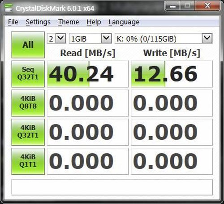The width and height of the screenshot is (224, 204).
Task: Click the 4KiB Q32T1 write value 0.000
Action: (x=172, y=132)
